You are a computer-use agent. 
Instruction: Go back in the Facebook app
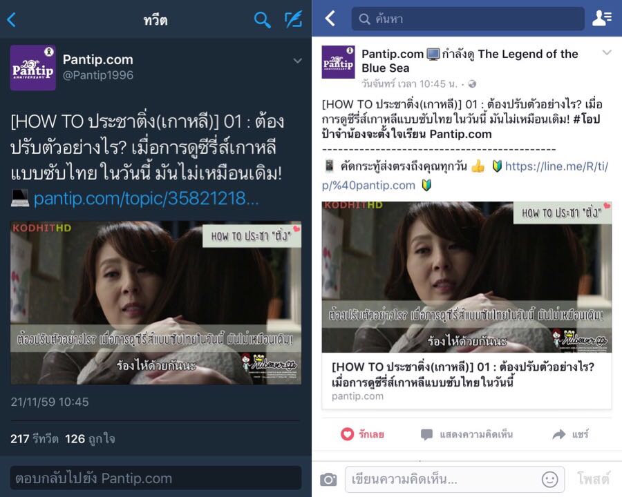(330, 19)
